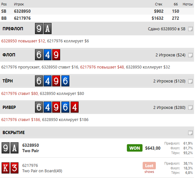Viewport: 195px width, 178px height.
Task: Click the red 'shows' link under Lost
Action: pos(149,172)
